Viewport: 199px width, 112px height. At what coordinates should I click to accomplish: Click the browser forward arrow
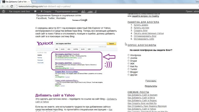(7, 6)
